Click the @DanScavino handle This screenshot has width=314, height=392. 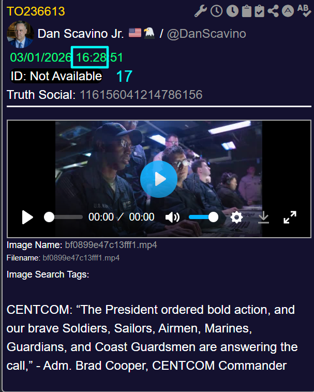[206, 34]
